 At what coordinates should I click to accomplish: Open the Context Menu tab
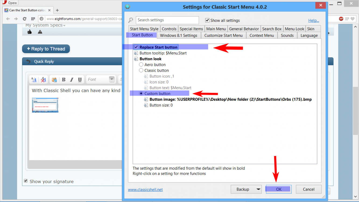coord(262,35)
